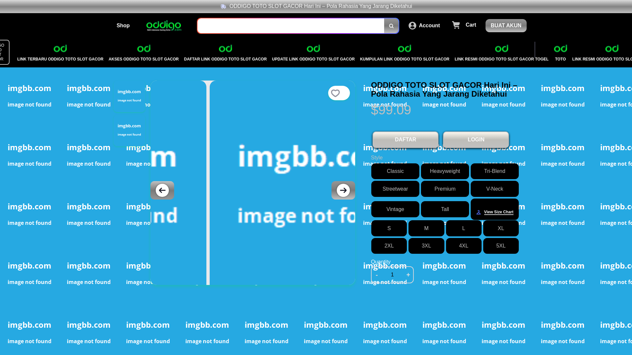Choose size 5XL
The image size is (632, 355).
[x=501, y=246]
